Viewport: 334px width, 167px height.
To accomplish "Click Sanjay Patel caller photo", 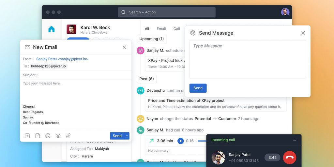I will point(218,158).
